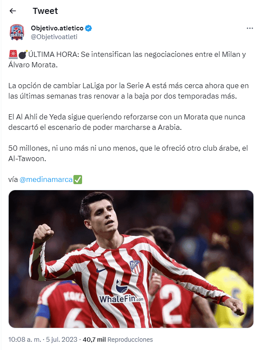The image size is (261, 350).
Task: Click the 10:08 a. m. timestamp
Action: pos(25,340)
